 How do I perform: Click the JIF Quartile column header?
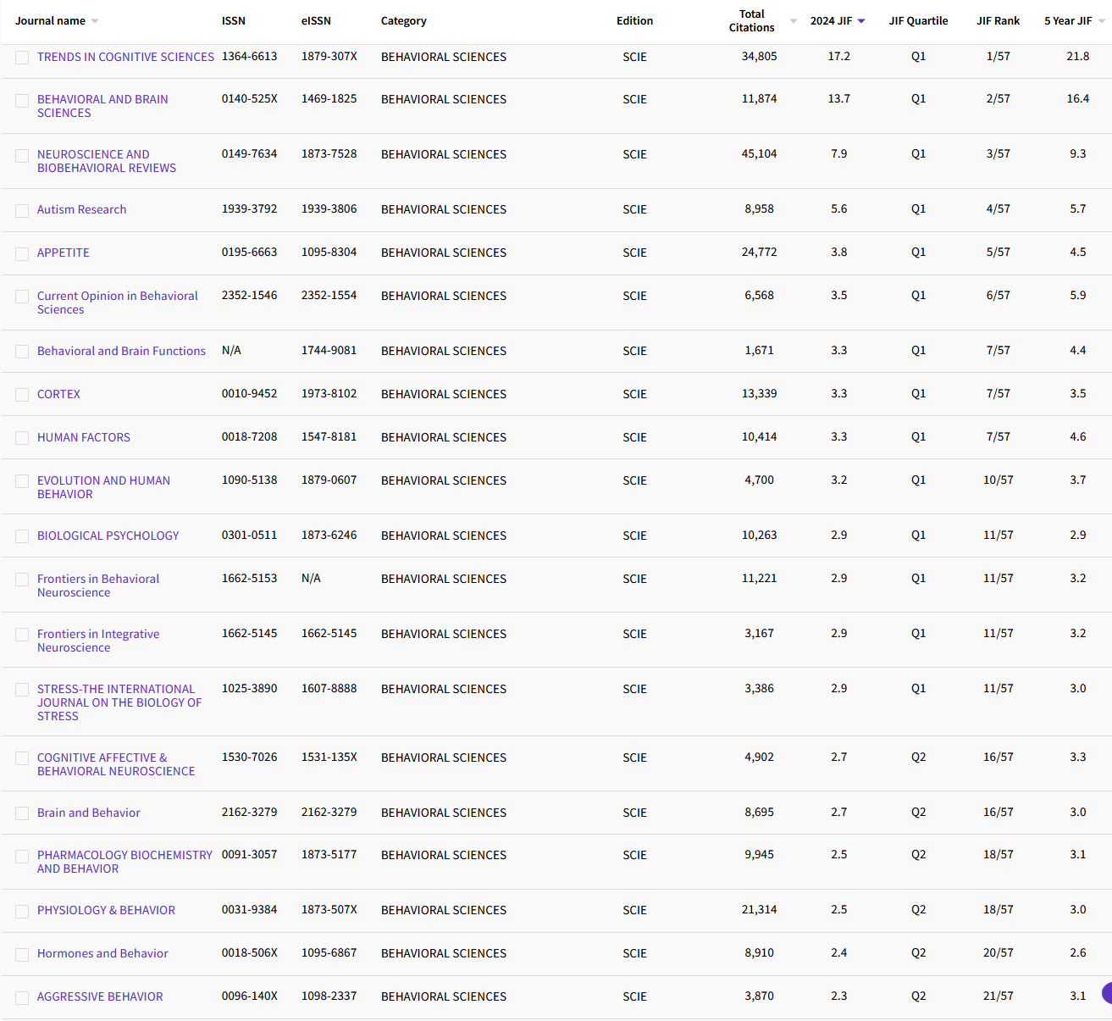(918, 21)
